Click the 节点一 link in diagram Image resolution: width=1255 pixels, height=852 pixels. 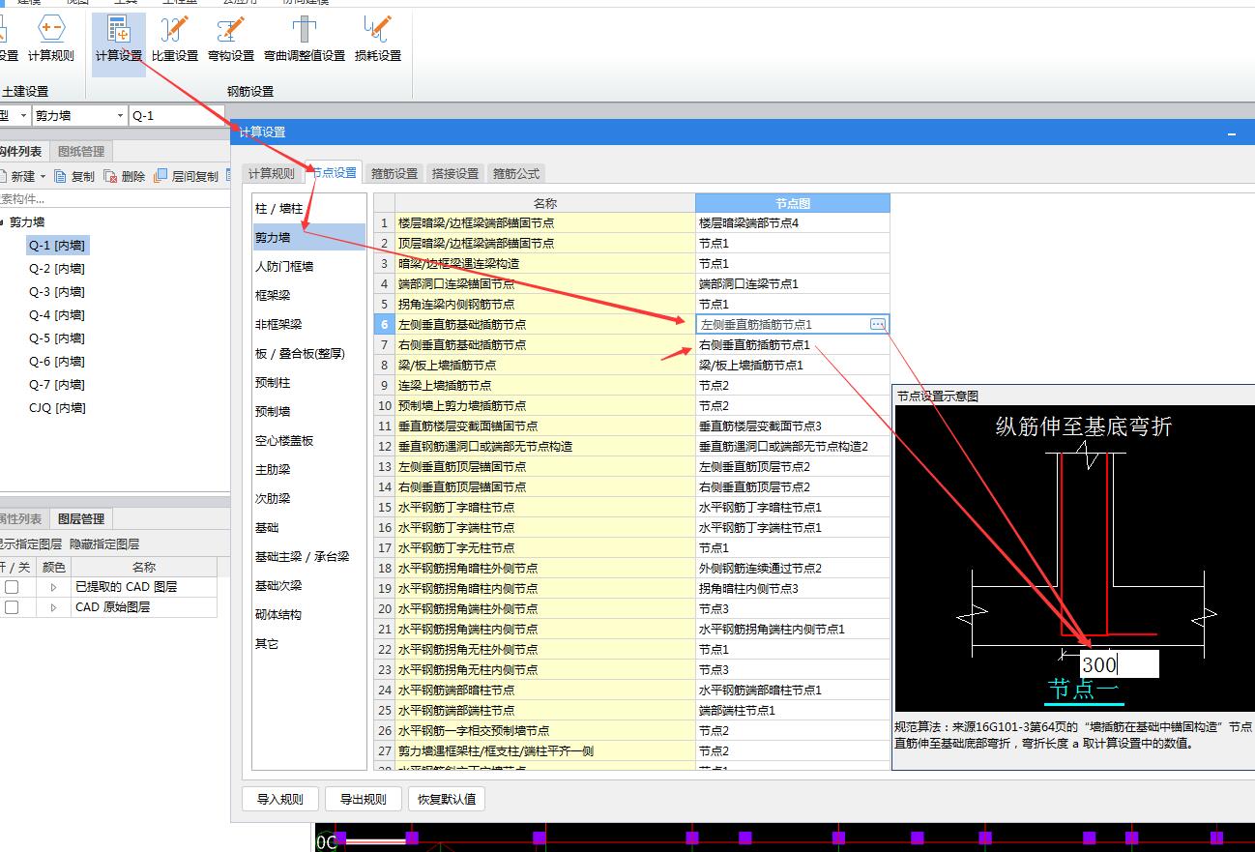pyautogui.click(x=1083, y=689)
